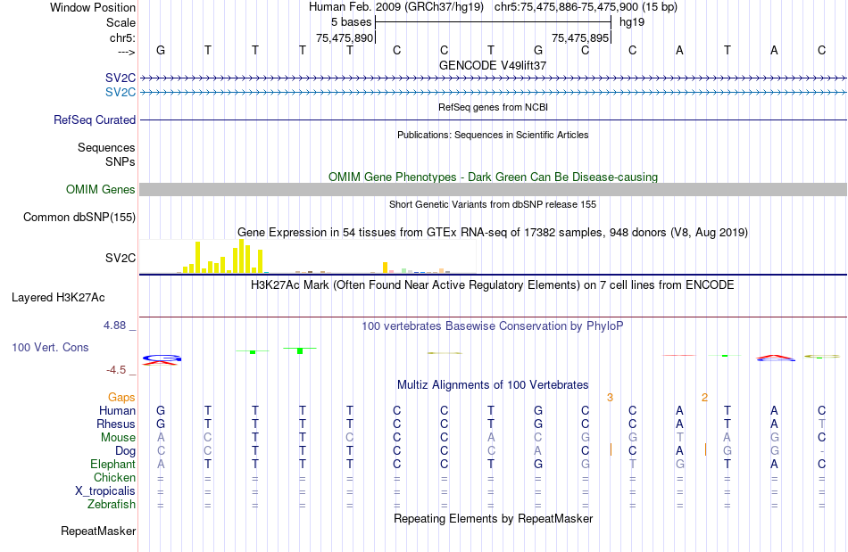Open the H3K27Ac Mark track title

click(493, 285)
